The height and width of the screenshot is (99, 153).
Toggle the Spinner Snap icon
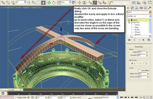pos(104,3)
